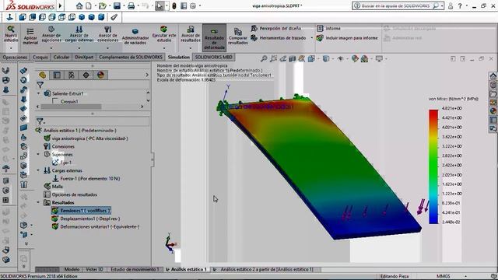
Task: Open Estudio de movimiento 1 tab
Action: click(x=135, y=269)
